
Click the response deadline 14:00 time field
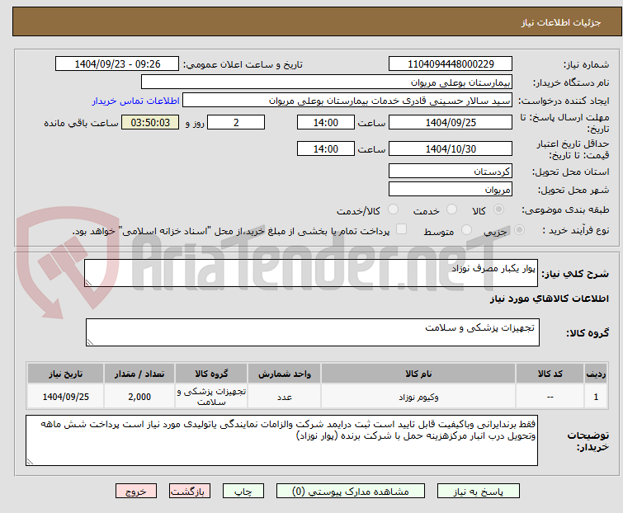(x=326, y=122)
